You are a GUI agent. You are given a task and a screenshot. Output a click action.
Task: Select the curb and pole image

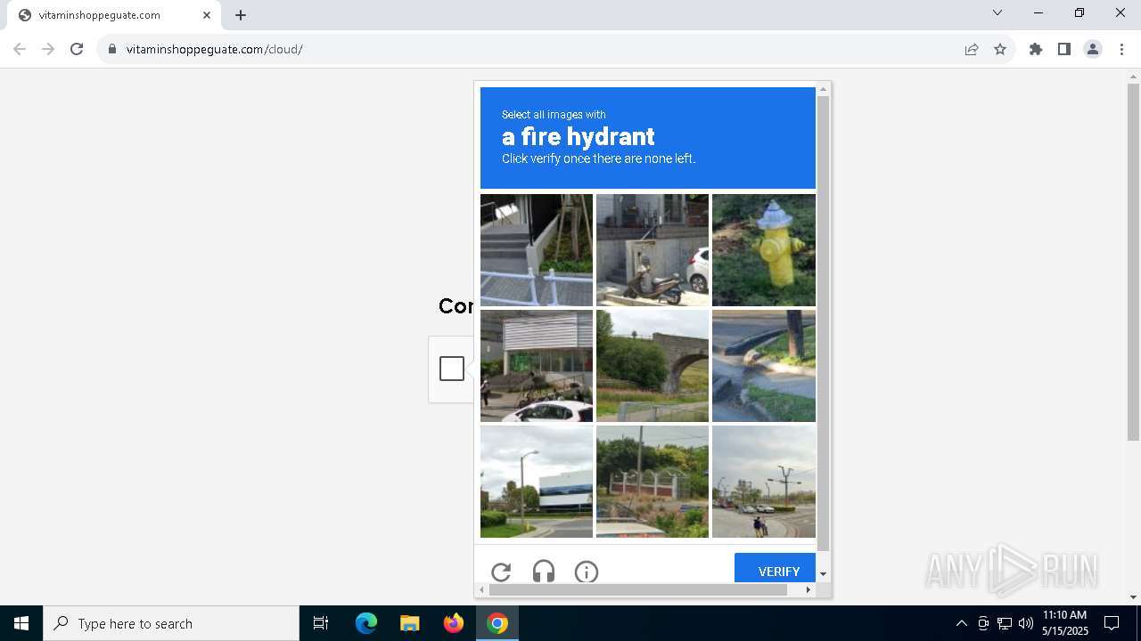pos(764,366)
